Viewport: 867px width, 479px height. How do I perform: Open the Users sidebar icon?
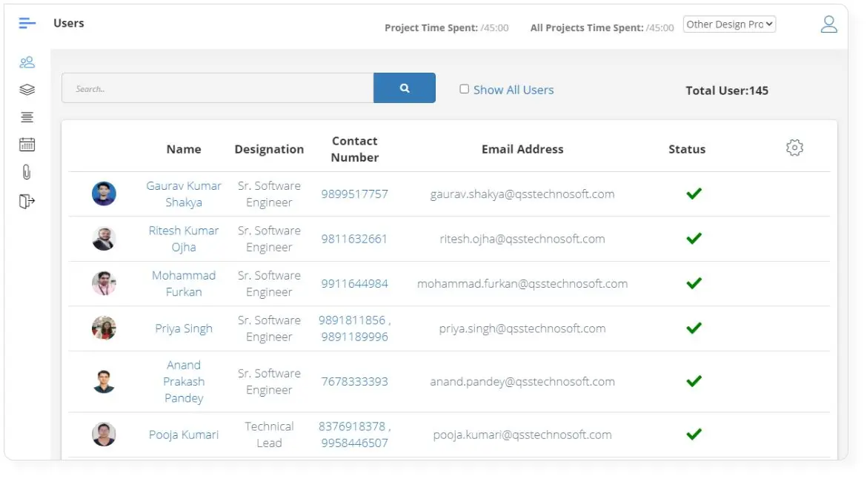[27, 62]
